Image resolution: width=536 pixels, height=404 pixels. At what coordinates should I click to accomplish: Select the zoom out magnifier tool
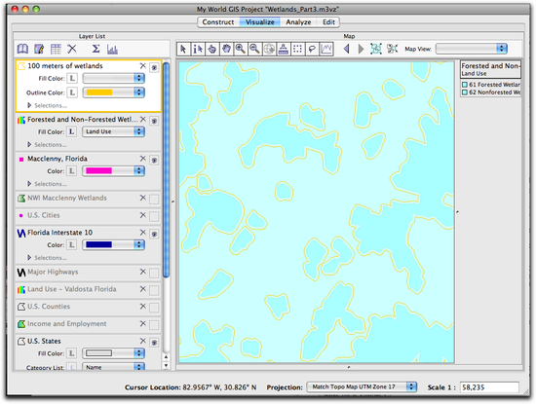[254, 50]
